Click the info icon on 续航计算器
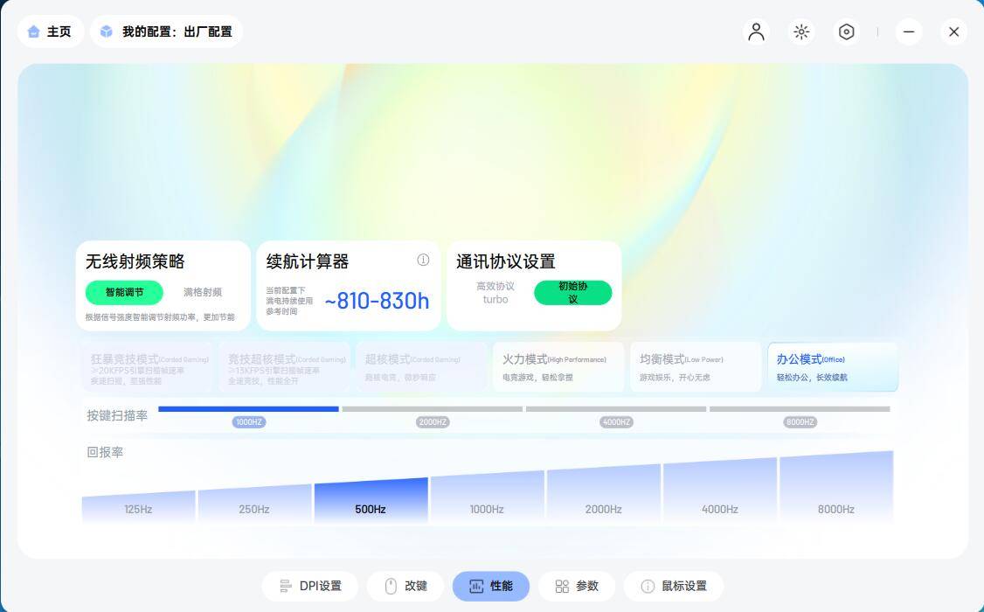 423,260
